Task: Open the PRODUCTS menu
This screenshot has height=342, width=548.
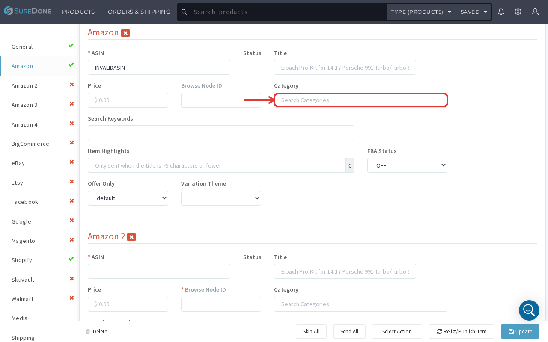Action: [x=78, y=12]
